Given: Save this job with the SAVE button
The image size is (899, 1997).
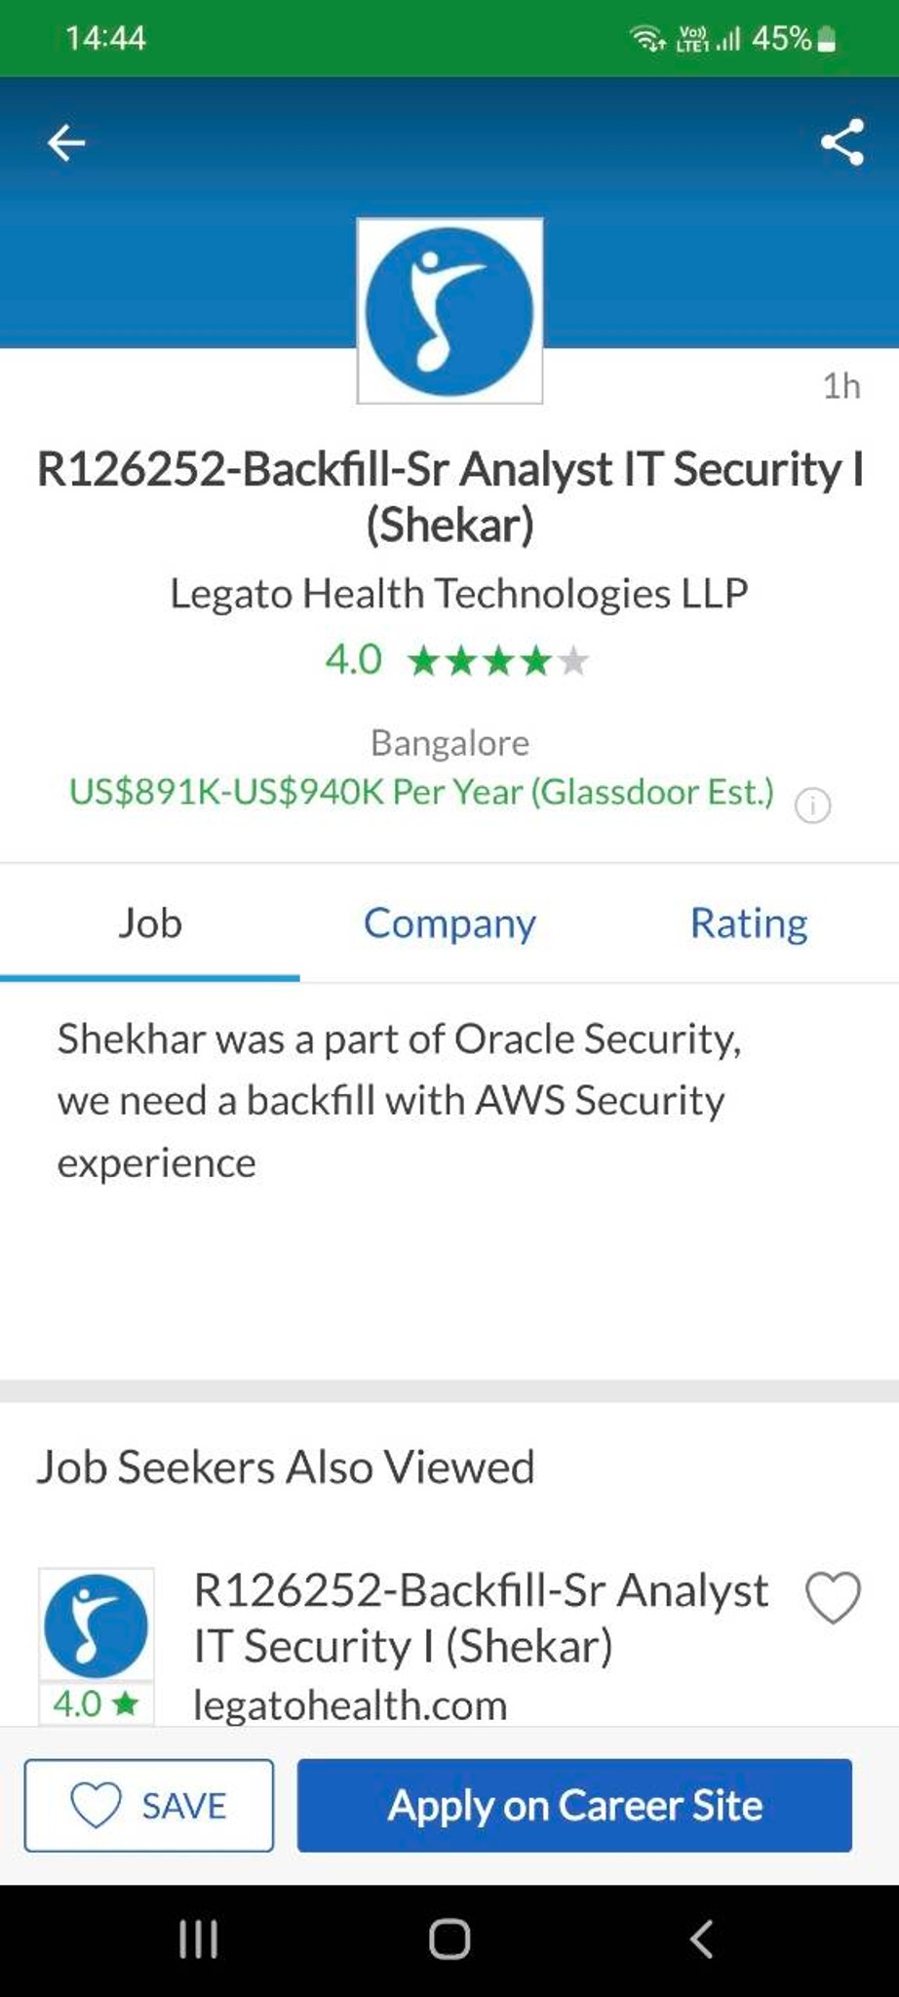Looking at the screenshot, I should pyautogui.click(x=149, y=1805).
